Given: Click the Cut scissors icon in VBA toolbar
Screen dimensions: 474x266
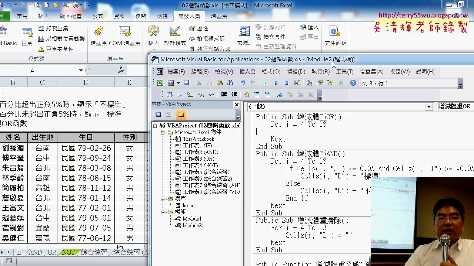Looking at the screenshot, I should click(199, 83).
